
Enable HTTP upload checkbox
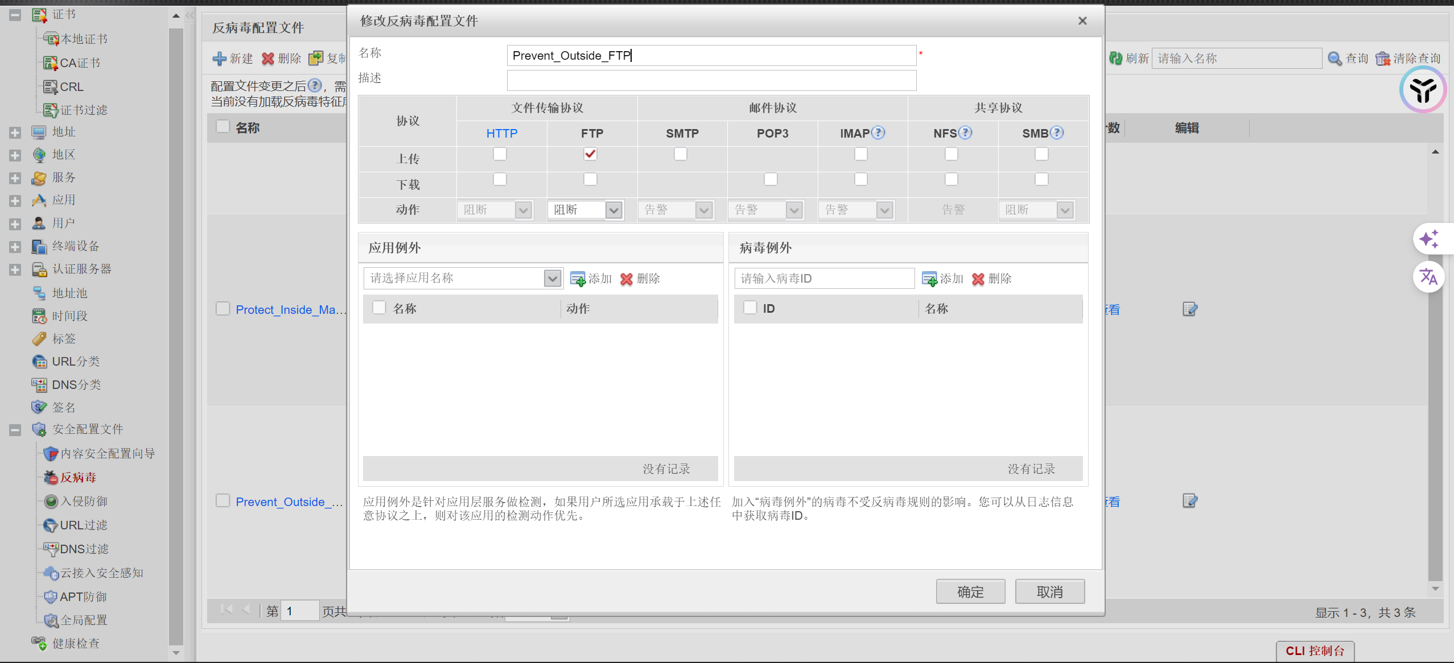point(500,154)
